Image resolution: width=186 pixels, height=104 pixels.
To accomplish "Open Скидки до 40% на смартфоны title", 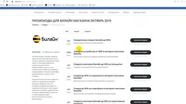I will click(99, 90).
